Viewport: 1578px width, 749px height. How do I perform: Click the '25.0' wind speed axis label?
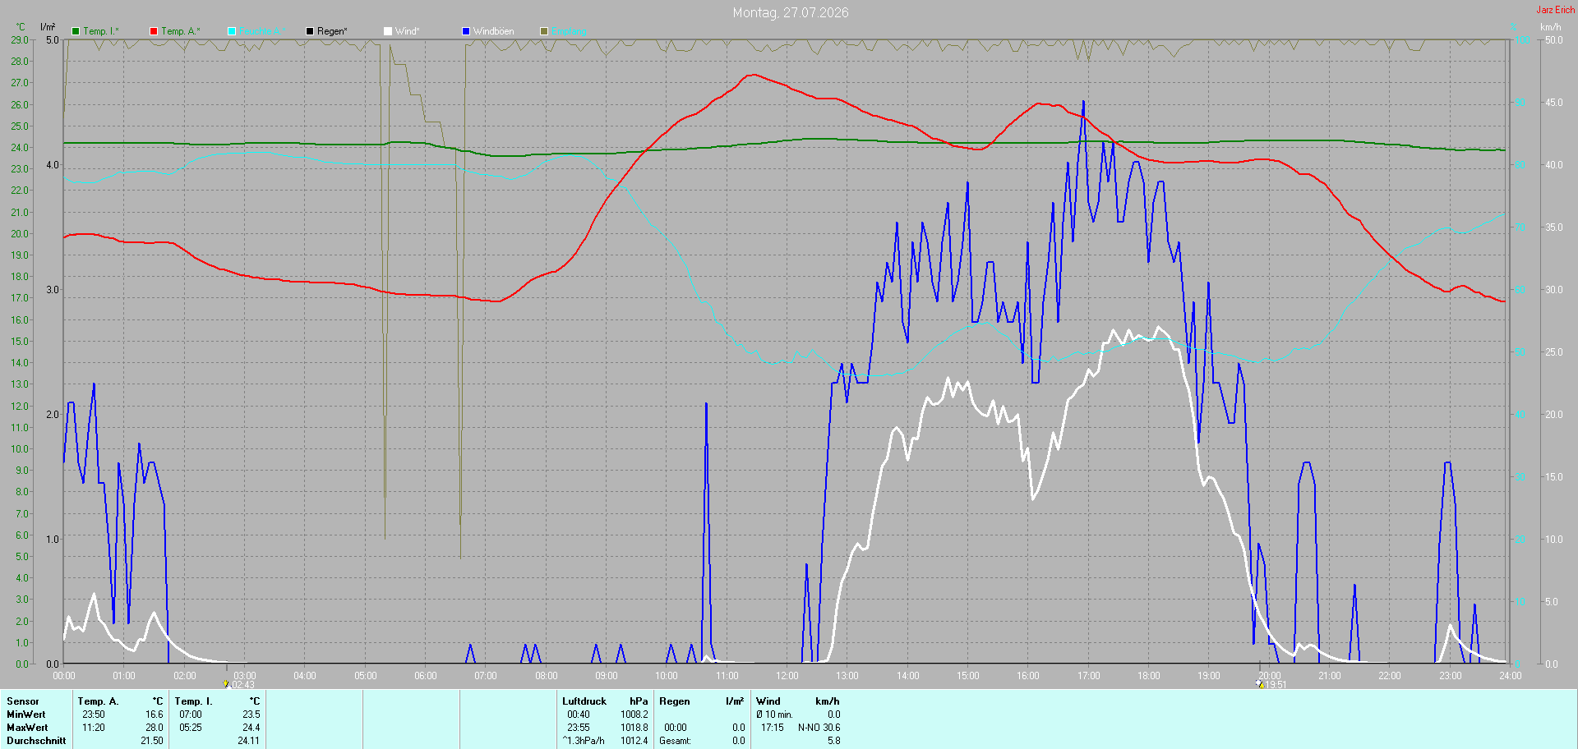1554,352
